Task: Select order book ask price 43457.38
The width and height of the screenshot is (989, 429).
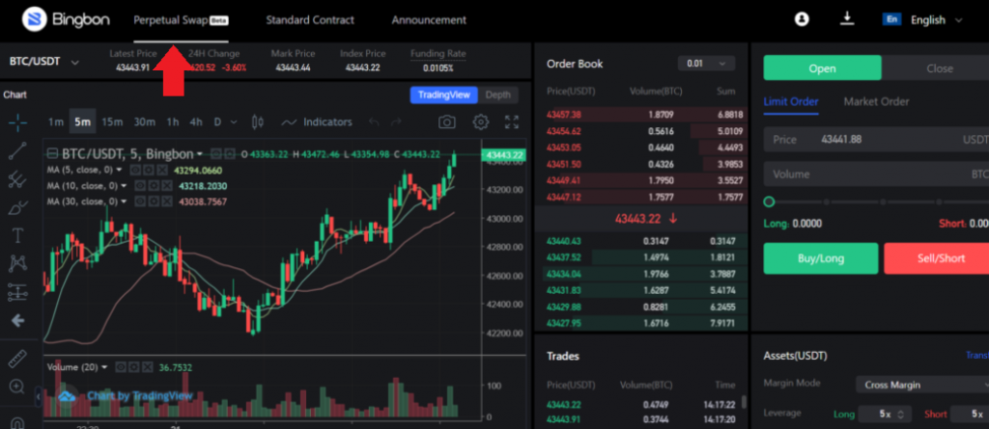Action: (564, 115)
